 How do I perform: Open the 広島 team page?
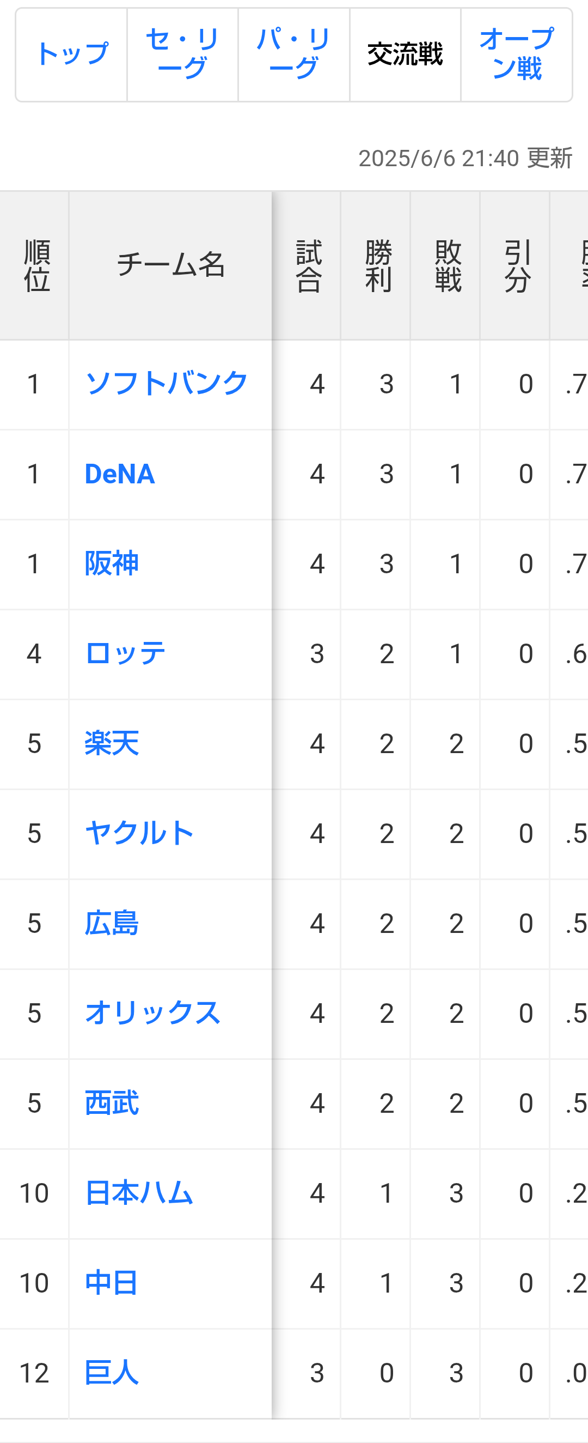pos(112,923)
